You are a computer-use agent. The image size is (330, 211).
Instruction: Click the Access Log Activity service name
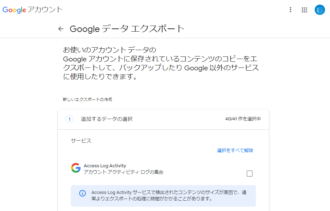click(104, 165)
